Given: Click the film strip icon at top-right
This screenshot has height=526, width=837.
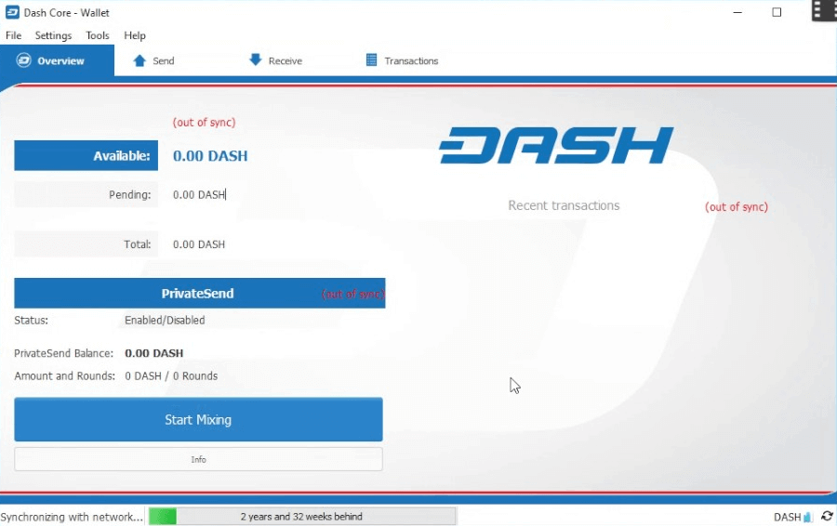Looking at the screenshot, I should (x=823, y=11).
